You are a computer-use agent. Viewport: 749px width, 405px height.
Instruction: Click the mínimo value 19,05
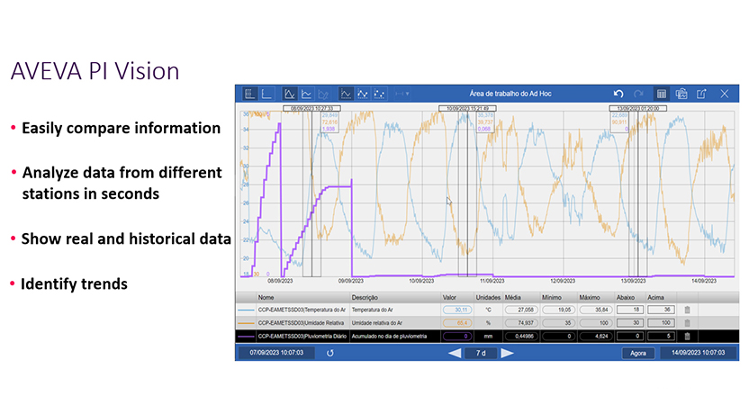pos(559,310)
